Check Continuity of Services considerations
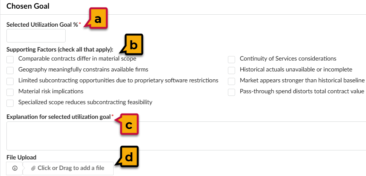The height and width of the screenshot is (176, 366). tap(232, 59)
